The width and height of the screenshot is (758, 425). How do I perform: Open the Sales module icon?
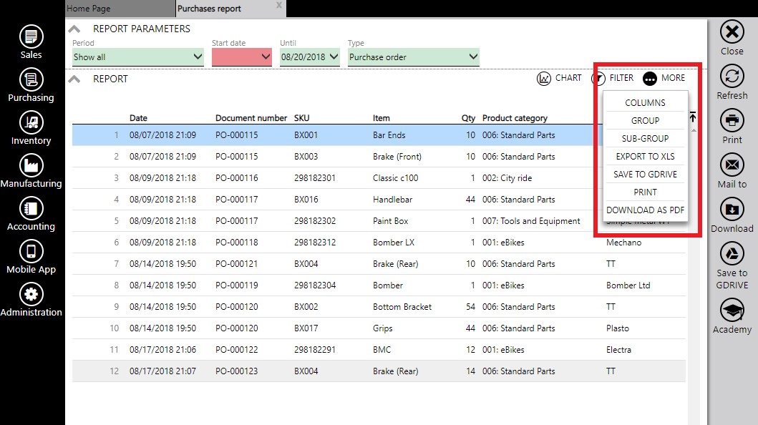(31, 36)
